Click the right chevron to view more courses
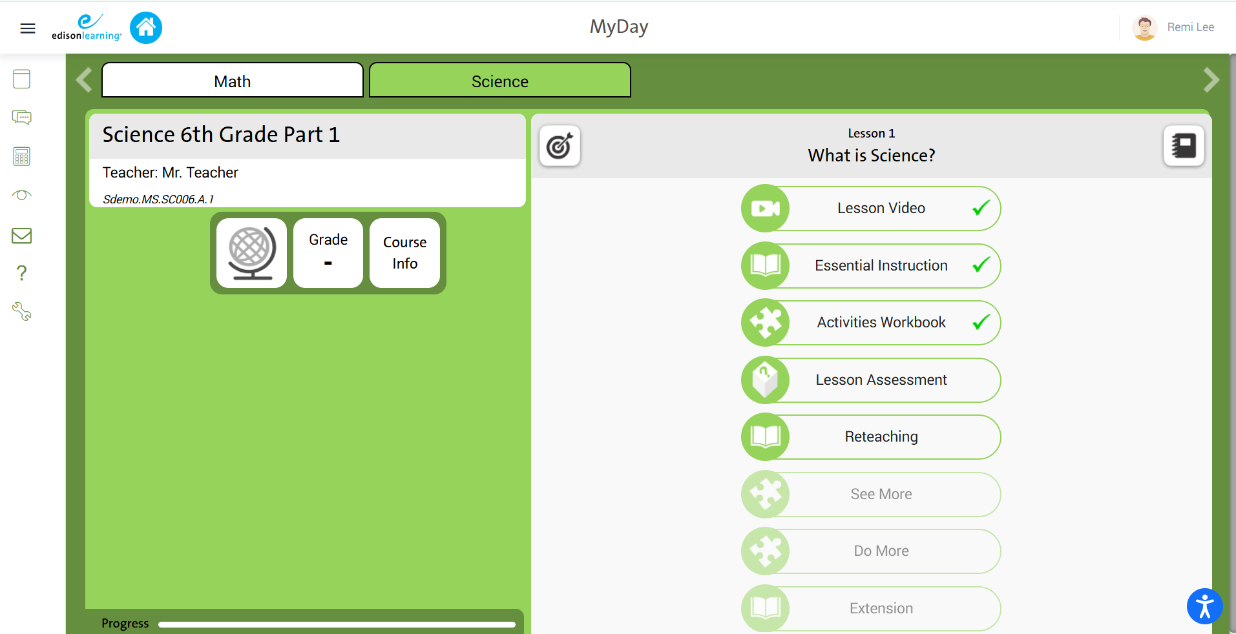Viewport: 1236px width, 634px height. [1213, 79]
